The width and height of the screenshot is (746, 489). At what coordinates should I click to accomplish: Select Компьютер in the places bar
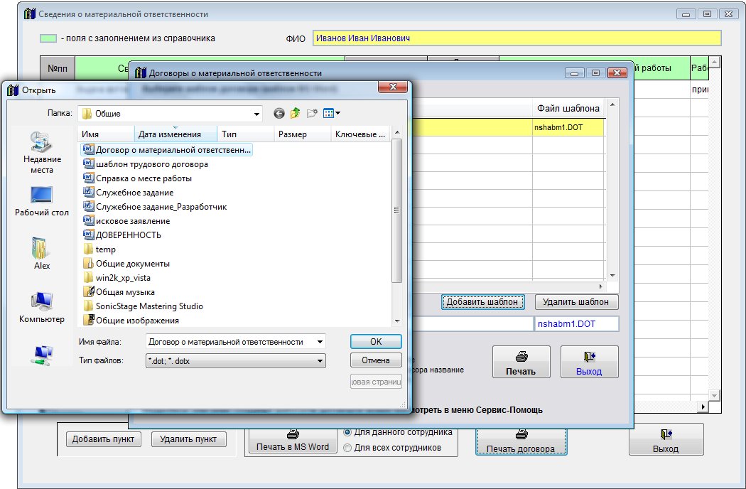[x=41, y=306]
